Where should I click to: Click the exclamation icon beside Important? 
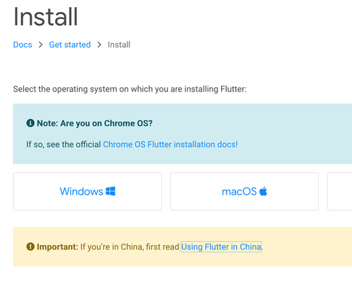pyautogui.click(x=30, y=247)
